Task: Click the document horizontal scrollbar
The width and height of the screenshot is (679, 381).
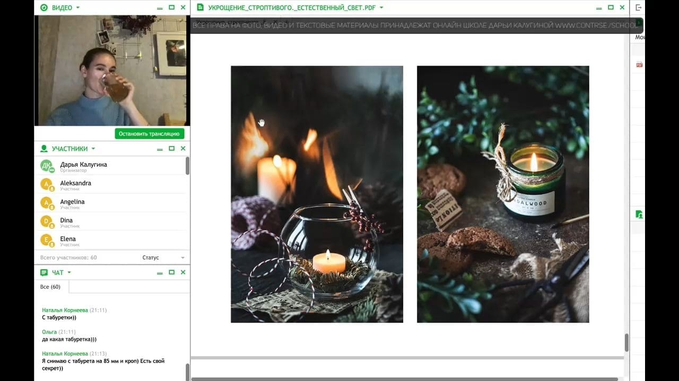Action: click(x=404, y=379)
